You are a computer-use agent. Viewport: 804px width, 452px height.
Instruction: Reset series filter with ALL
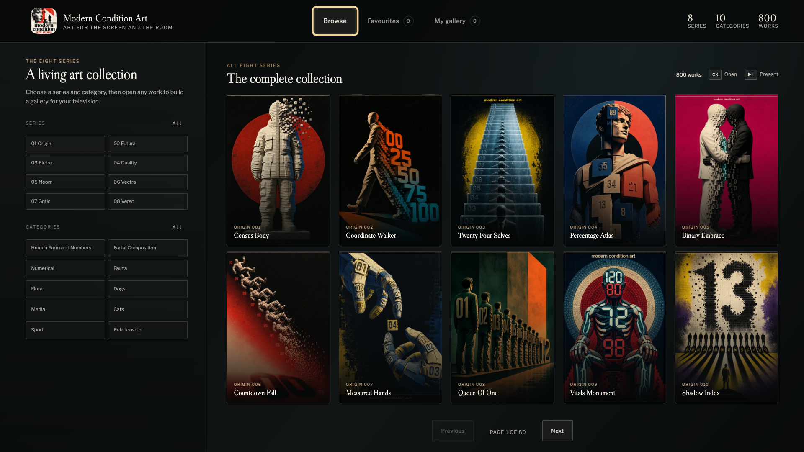point(178,123)
